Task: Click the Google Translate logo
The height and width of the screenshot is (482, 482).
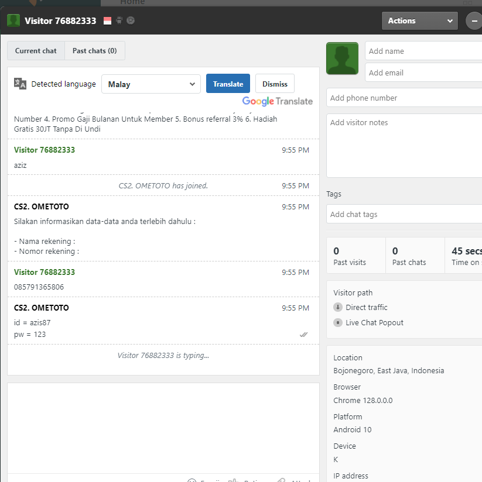Action: pos(278,101)
